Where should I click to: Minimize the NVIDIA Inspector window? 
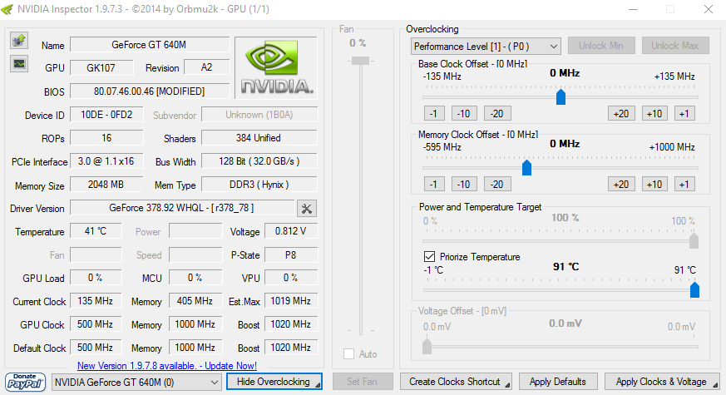[633, 9]
